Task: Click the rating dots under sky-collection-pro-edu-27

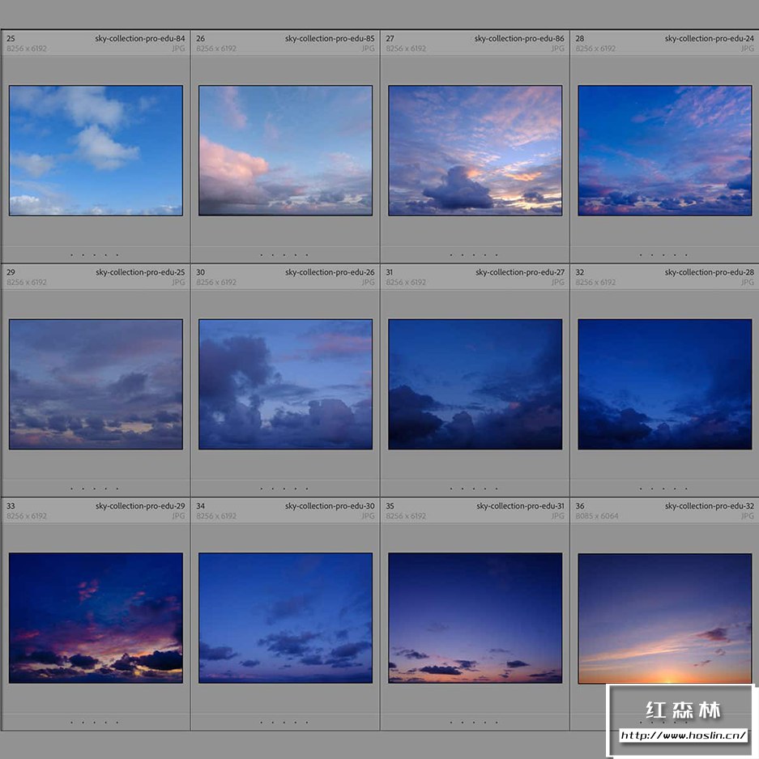Action: pos(474,488)
